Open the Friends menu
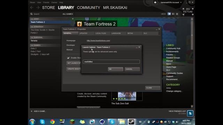The image size is (223, 125). tap(46, 2)
